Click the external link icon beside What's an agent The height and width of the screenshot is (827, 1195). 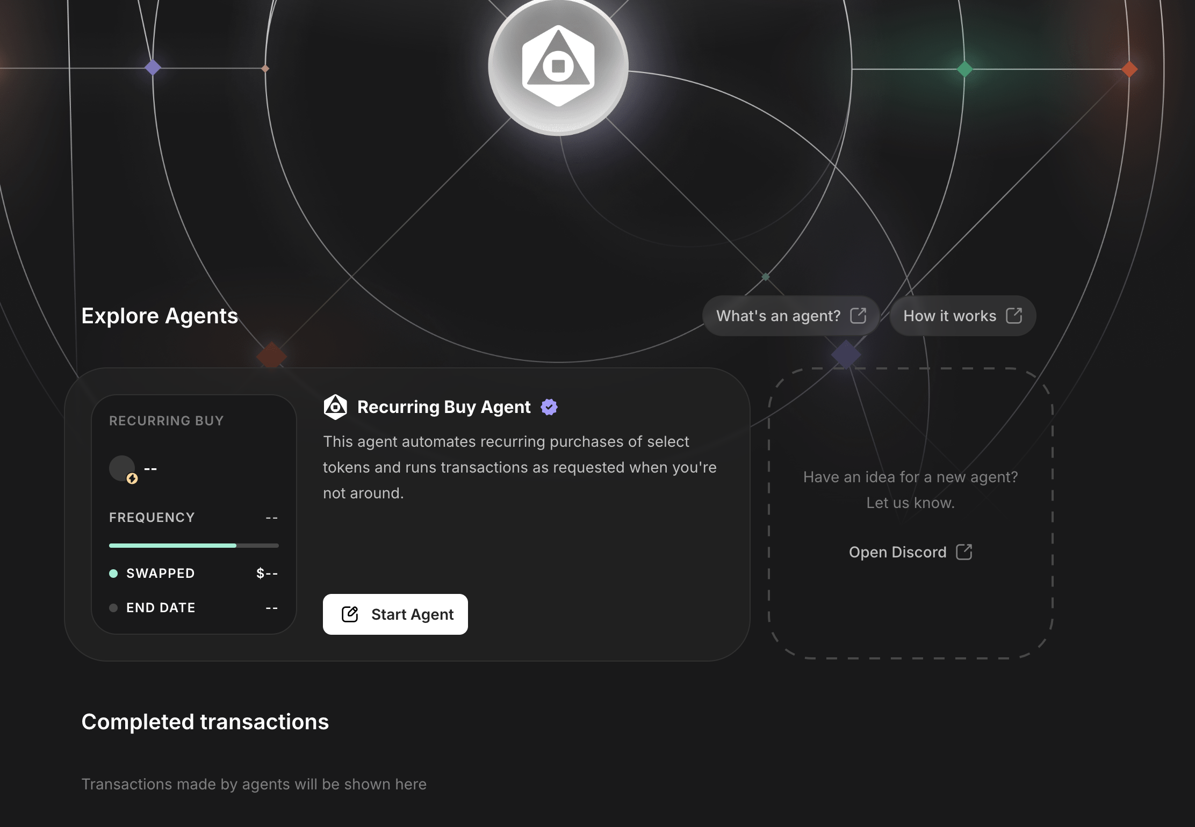858,316
